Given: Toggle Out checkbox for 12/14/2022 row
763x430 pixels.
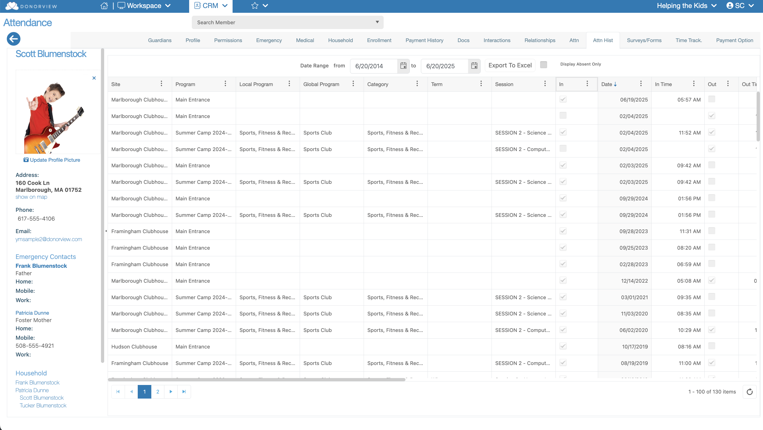Looking at the screenshot, I should tap(712, 281).
